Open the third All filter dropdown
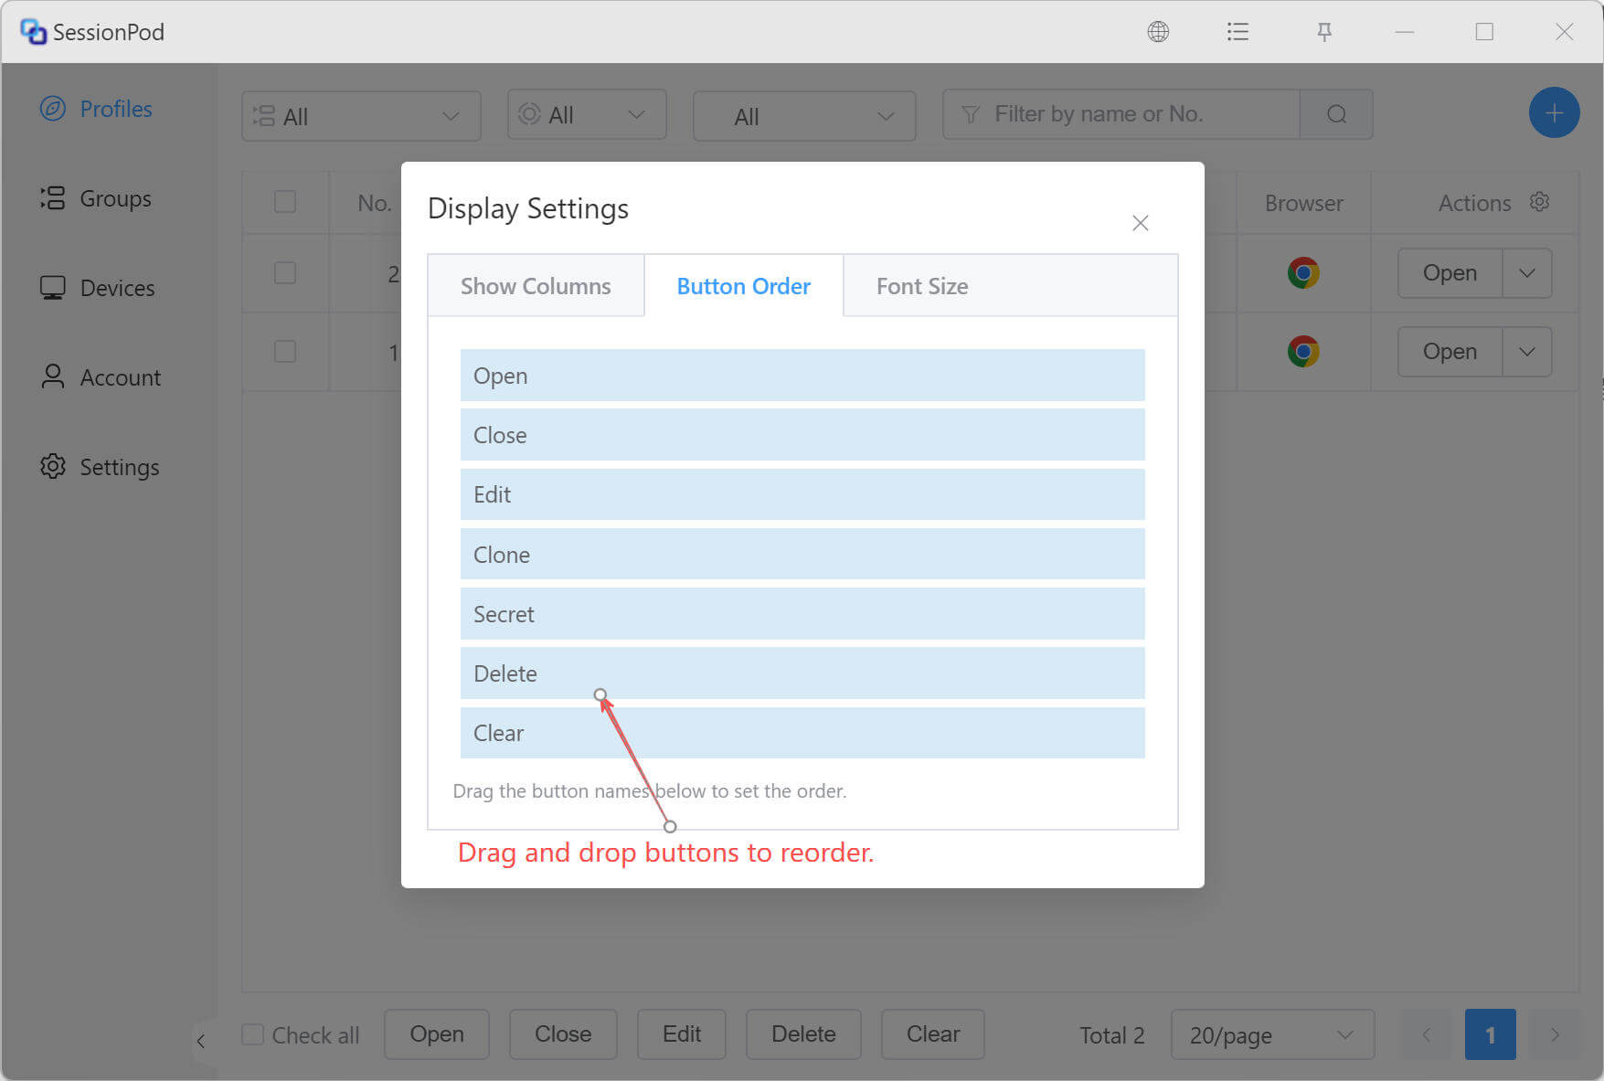1604x1081 pixels. click(x=804, y=116)
